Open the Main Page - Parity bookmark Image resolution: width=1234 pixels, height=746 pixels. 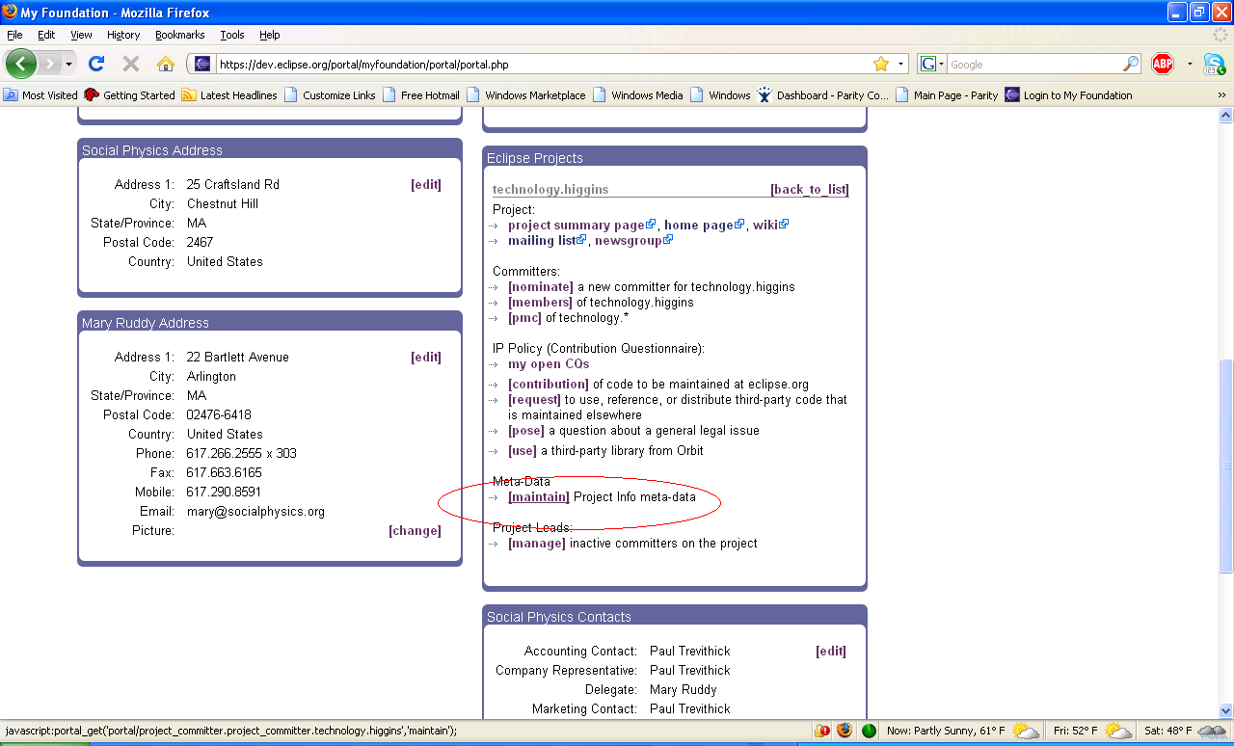(947, 95)
